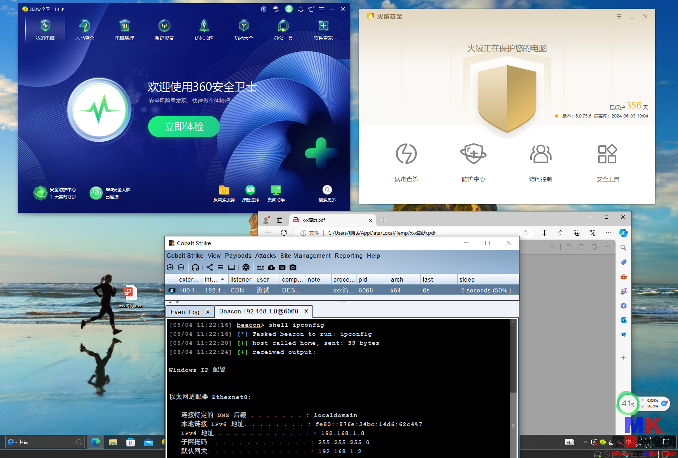
Task: Open the Copilot icon in Edge
Action: (x=623, y=233)
